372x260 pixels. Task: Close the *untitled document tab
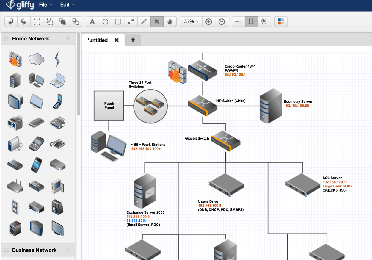tap(117, 40)
